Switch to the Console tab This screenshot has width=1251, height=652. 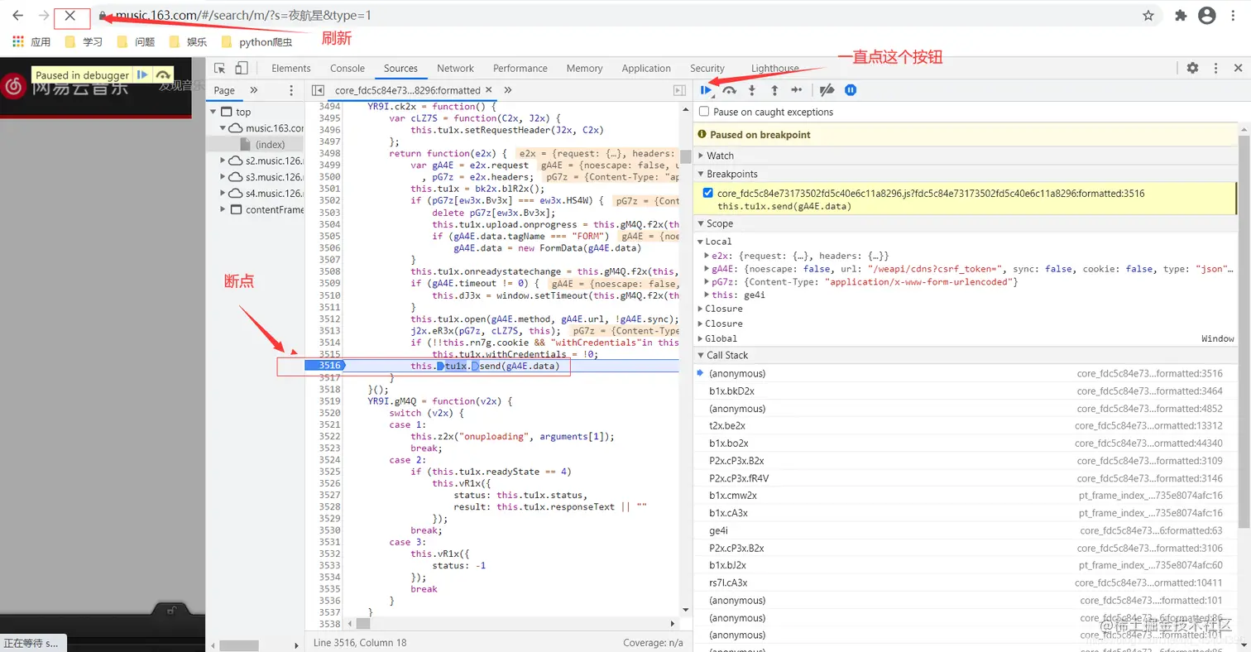click(347, 69)
